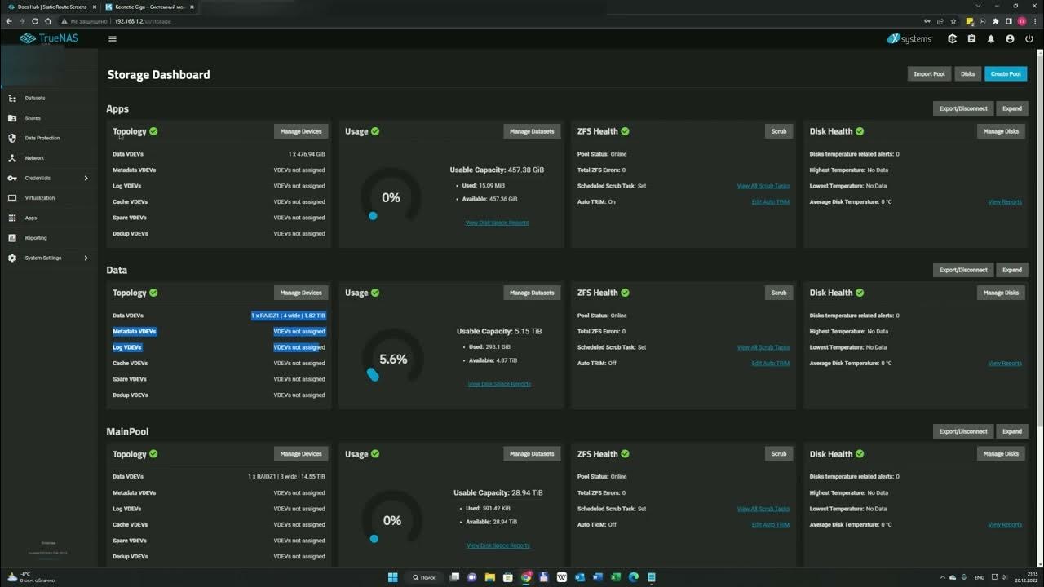Click the Create Pool button
Screen dimensions: 1044x587
[1005, 74]
